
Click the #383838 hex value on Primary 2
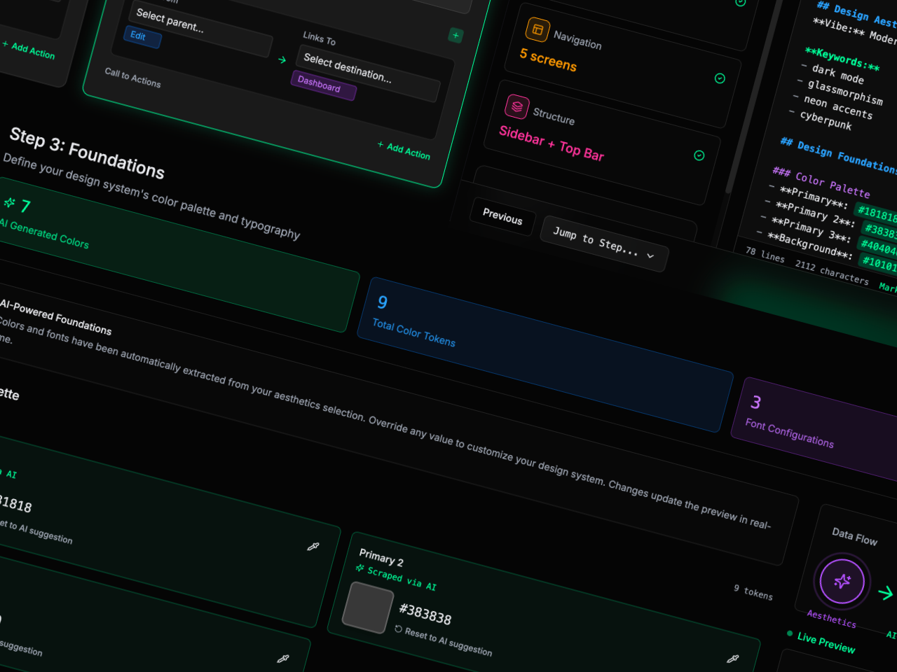[425, 614]
